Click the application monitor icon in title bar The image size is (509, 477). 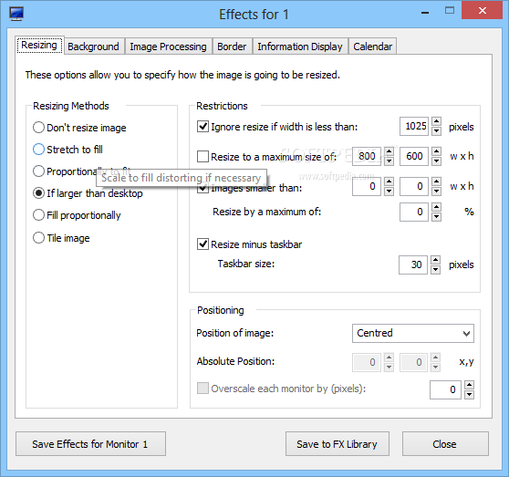tap(16, 14)
